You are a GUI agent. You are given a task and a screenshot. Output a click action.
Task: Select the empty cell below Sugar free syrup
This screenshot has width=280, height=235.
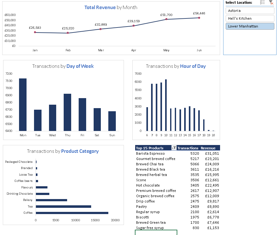coord(156,232)
